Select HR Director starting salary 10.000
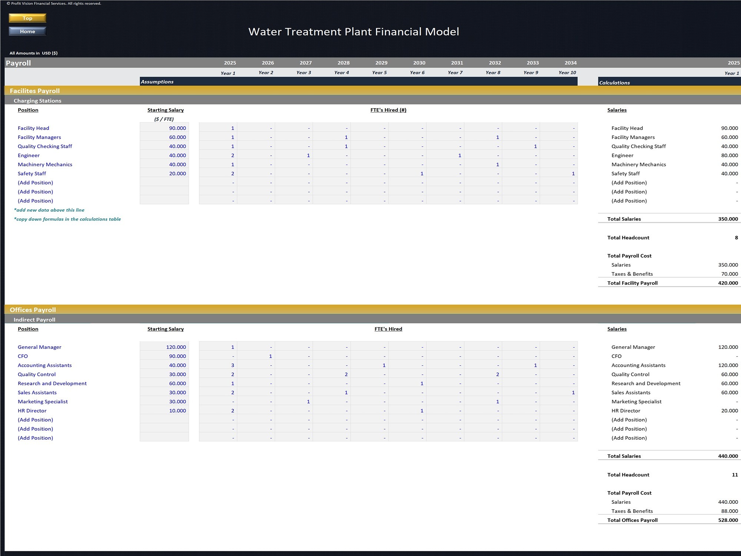The width and height of the screenshot is (741, 556). (x=164, y=410)
